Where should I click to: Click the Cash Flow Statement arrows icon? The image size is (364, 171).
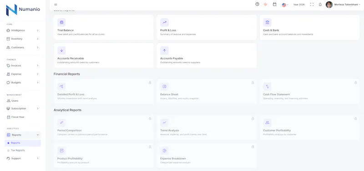pyautogui.click(x=267, y=87)
